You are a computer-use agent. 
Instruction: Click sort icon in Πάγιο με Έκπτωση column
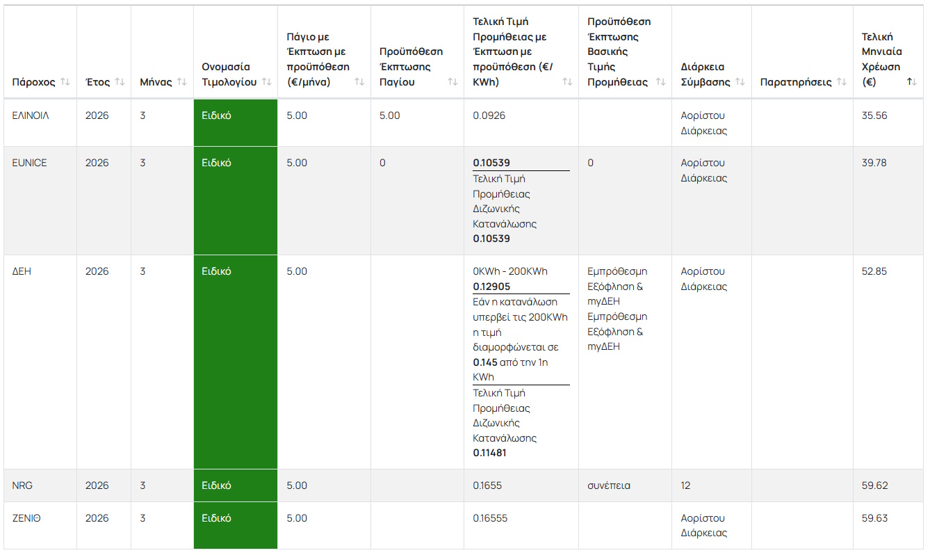coord(359,82)
